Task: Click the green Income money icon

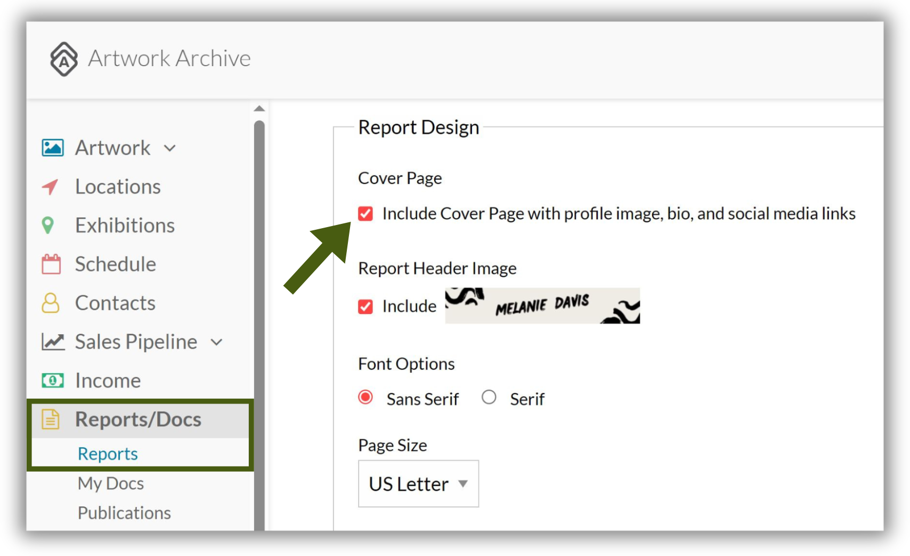Action: click(x=53, y=381)
